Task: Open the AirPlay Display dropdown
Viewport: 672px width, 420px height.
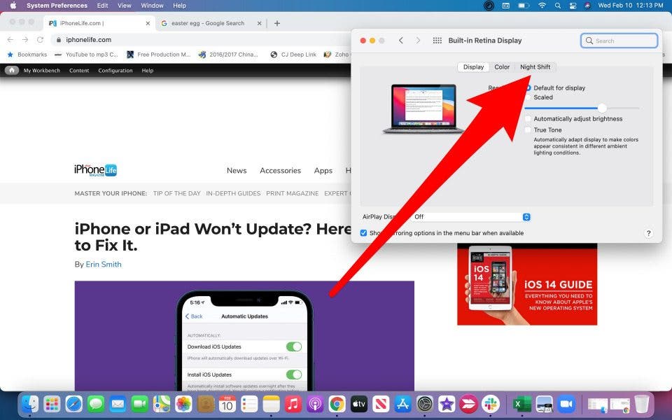Action: [527, 217]
